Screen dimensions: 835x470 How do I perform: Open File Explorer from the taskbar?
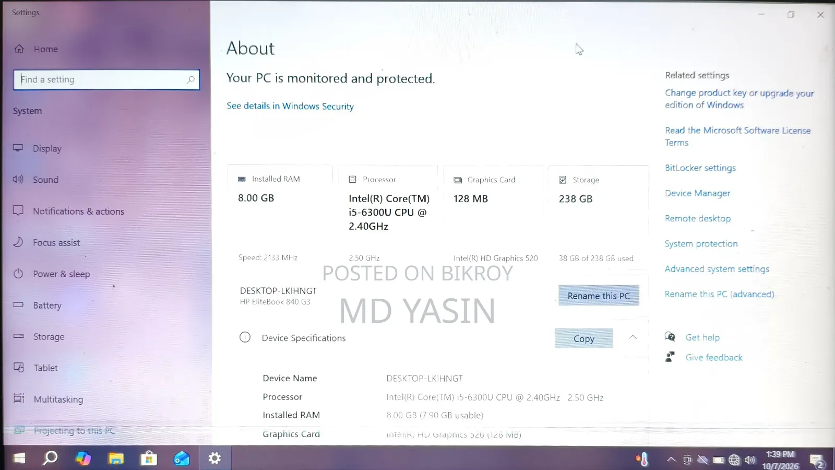tap(116, 459)
